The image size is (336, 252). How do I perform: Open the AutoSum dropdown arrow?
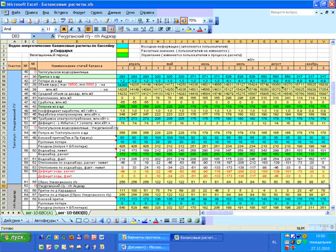coord(153,21)
